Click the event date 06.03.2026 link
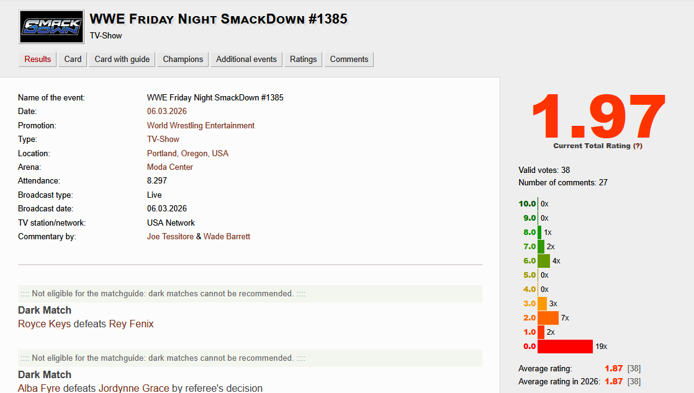Image resolution: width=694 pixels, height=393 pixels. pos(167,112)
